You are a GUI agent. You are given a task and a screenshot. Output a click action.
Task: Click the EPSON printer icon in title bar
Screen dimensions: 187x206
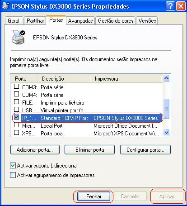click(5, 6)
